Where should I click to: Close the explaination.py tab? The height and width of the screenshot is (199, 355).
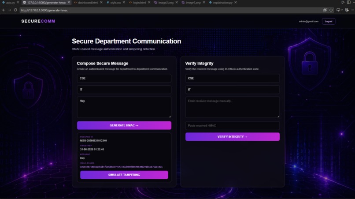(236, 2)
